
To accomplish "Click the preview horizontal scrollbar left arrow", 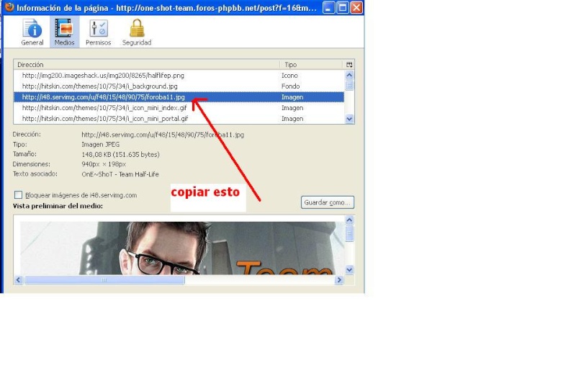I will click(x=19, y=280).
